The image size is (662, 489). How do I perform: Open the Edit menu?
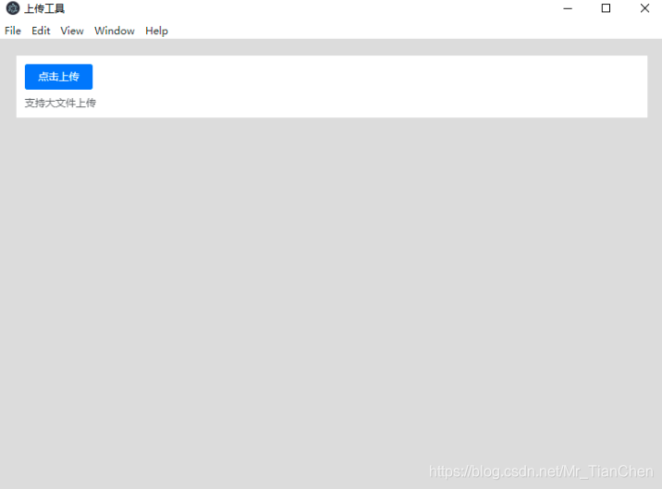[x=41, y=31]
